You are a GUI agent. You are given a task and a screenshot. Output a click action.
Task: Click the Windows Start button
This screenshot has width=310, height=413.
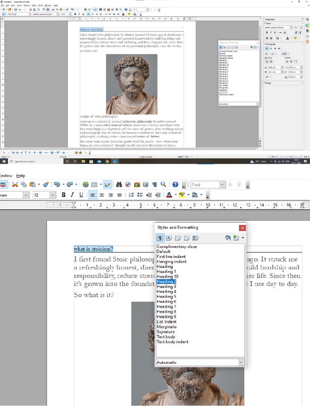coord(4,161)
